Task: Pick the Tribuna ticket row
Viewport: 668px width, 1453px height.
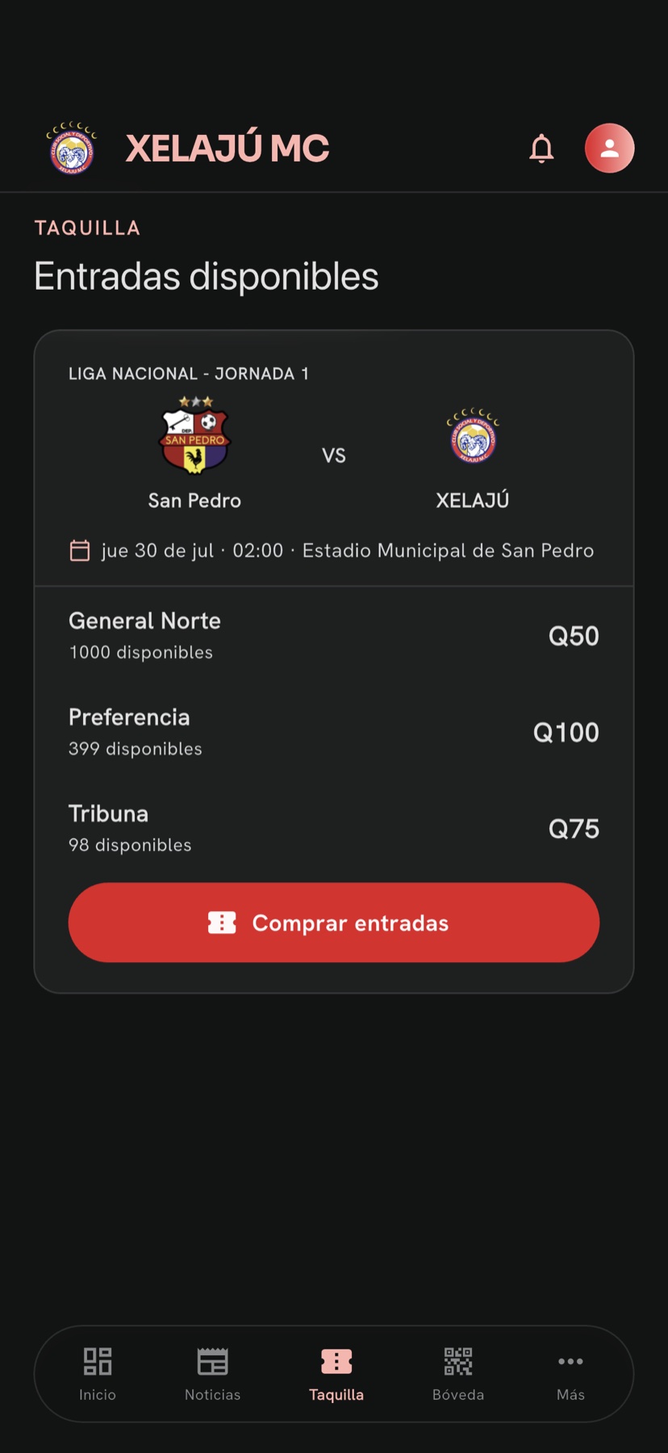Action: (x=334, y=828)
